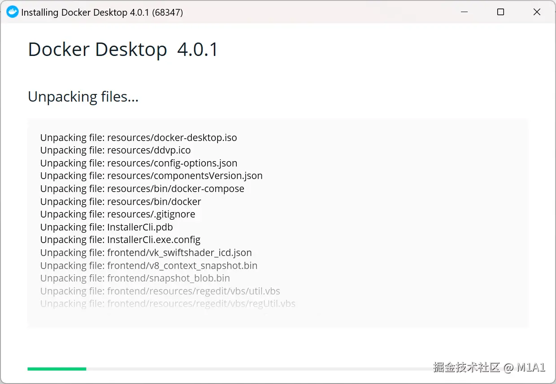The image size is (556, 384).
Task: Select the 'resources/bin/docker' log line
Action: pyautogui.click(x=121, y=201)
